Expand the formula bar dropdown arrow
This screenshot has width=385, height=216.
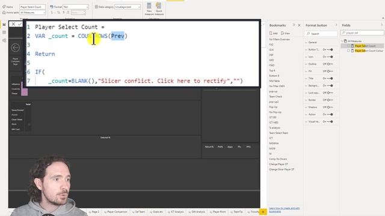pyautogui.click(x=263, y=24)
